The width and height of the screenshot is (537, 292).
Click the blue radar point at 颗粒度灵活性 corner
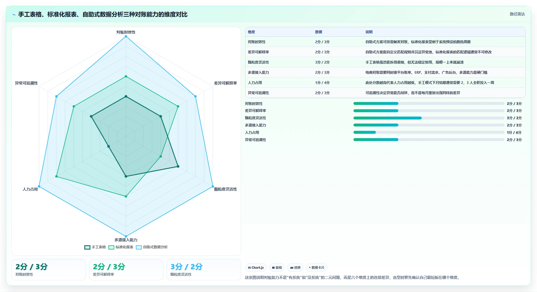213,187
